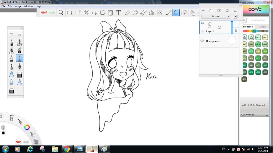Pick Copic color G20 swatch
The image size is (273, 153).
tap(265, 37)
